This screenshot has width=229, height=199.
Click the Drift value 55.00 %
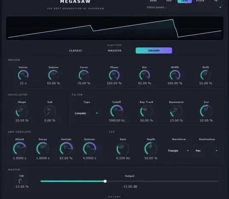(205, 83)
